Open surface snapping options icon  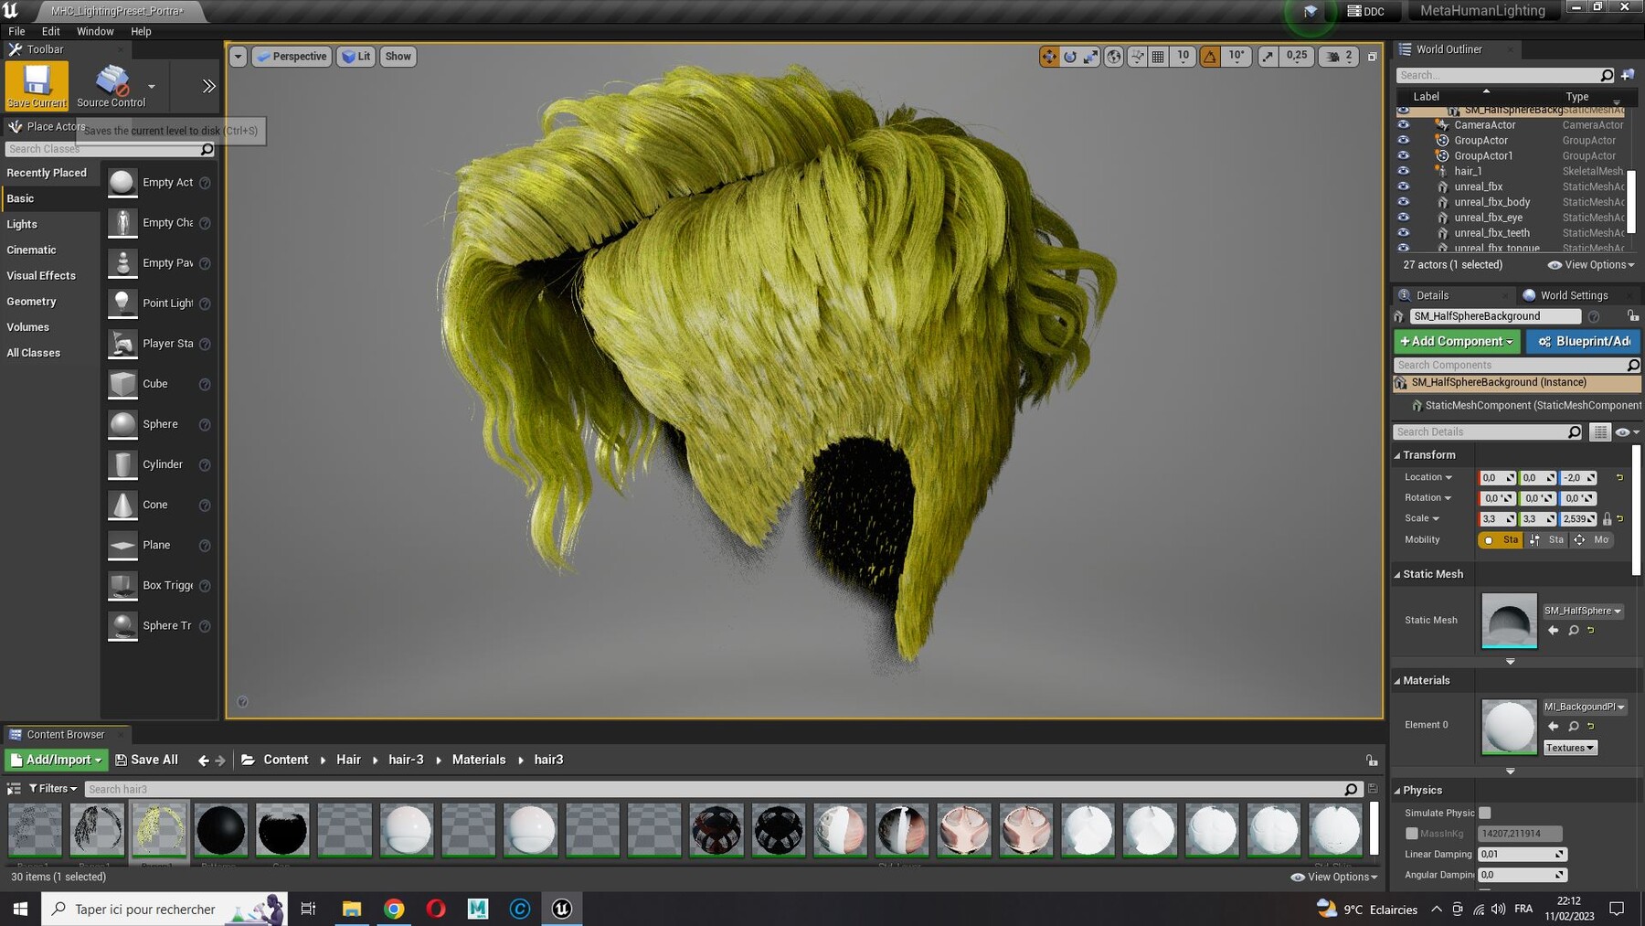(1137, 57)
